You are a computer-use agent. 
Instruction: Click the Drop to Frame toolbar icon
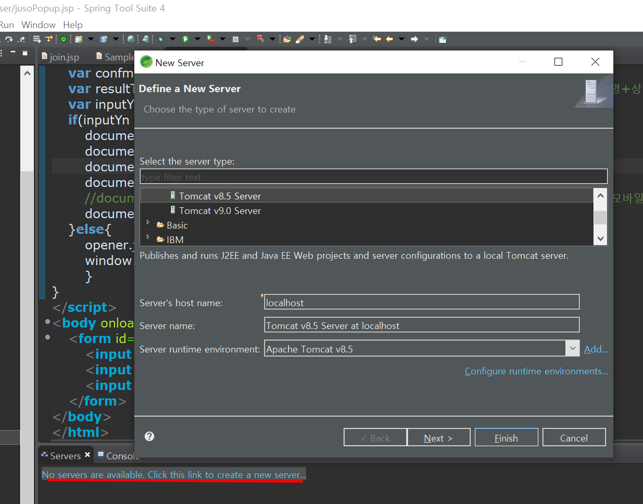click(x=36, y=39)
